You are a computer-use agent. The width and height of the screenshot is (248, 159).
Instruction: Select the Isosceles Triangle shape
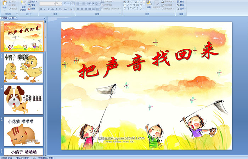click(x=128, y=5)
